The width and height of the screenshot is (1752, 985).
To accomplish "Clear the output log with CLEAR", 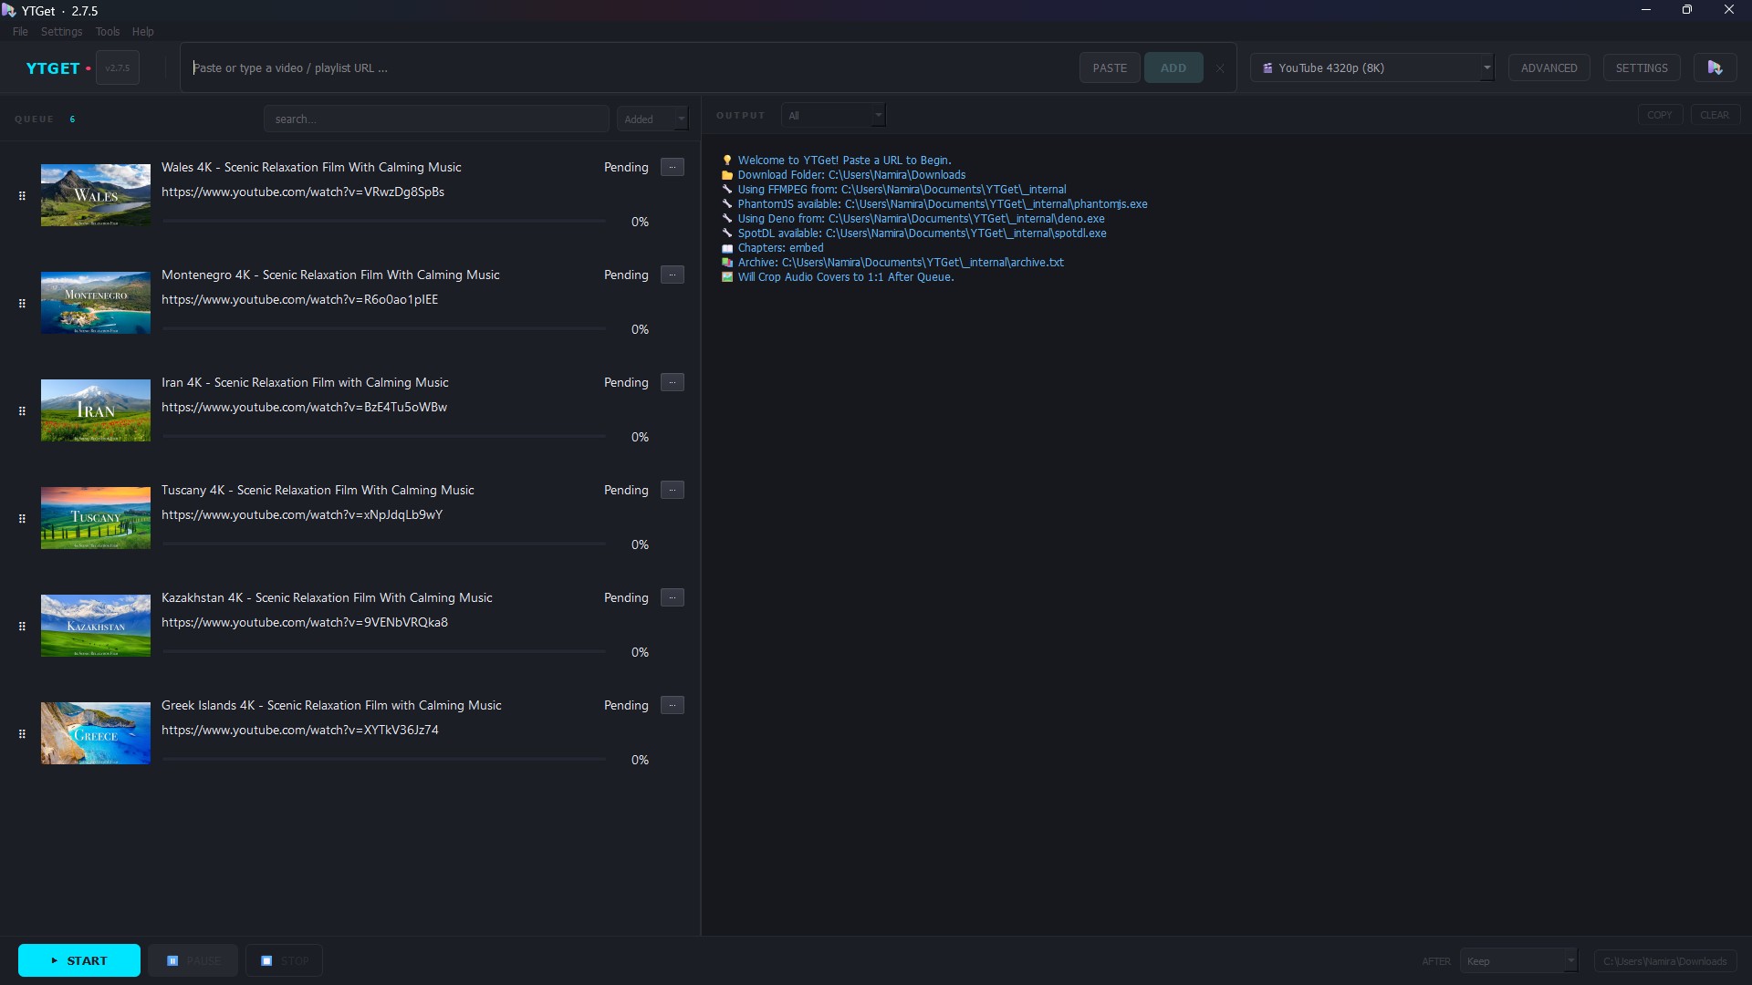I will point(1715,115).
